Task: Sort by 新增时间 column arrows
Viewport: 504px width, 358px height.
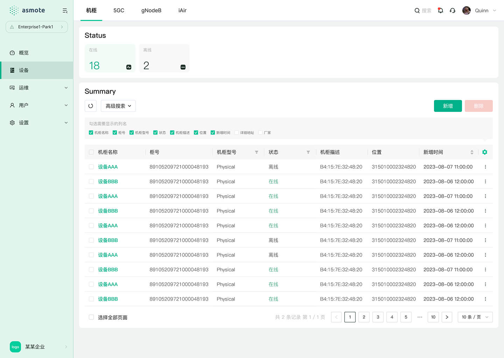Action: pos(472,152)
